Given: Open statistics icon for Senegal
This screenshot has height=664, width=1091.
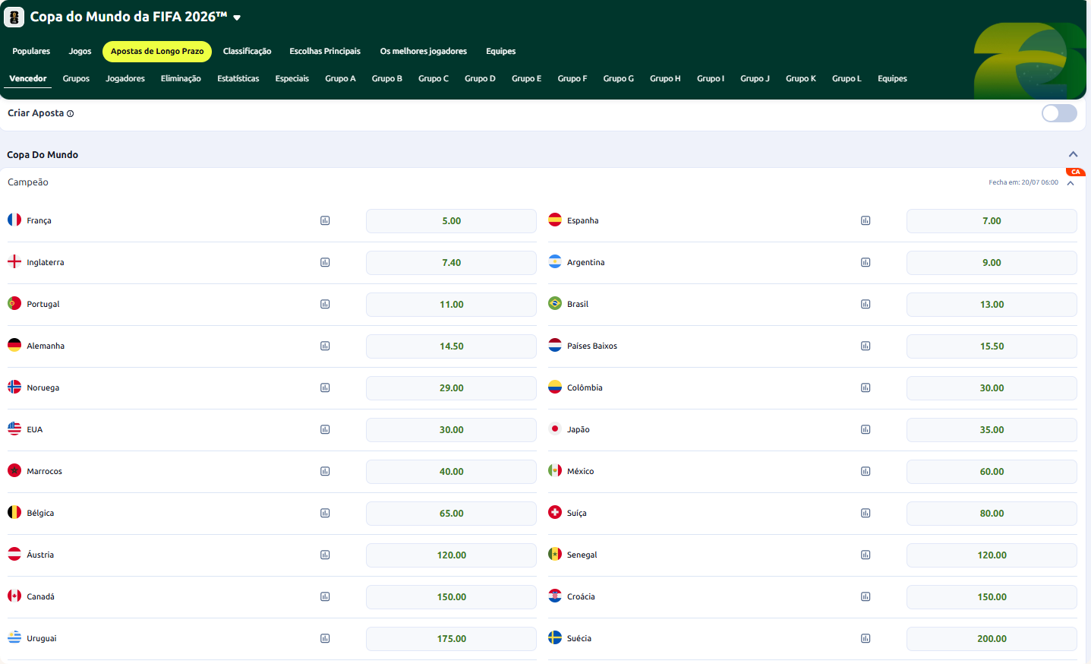Looking at the screenshot, I should coord(866,555).
